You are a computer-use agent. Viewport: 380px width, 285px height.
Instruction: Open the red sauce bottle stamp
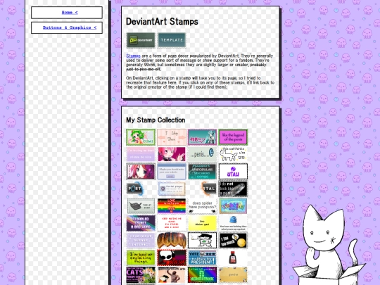click(233, 258)
